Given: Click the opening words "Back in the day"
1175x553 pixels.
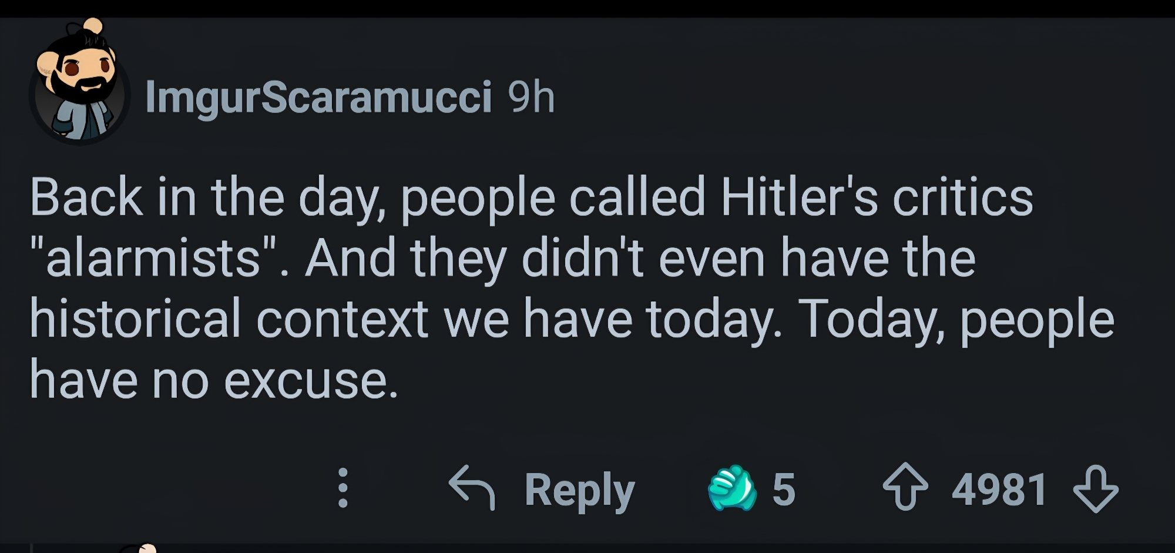Looking at the screenshot, I should tap(204, 197).
